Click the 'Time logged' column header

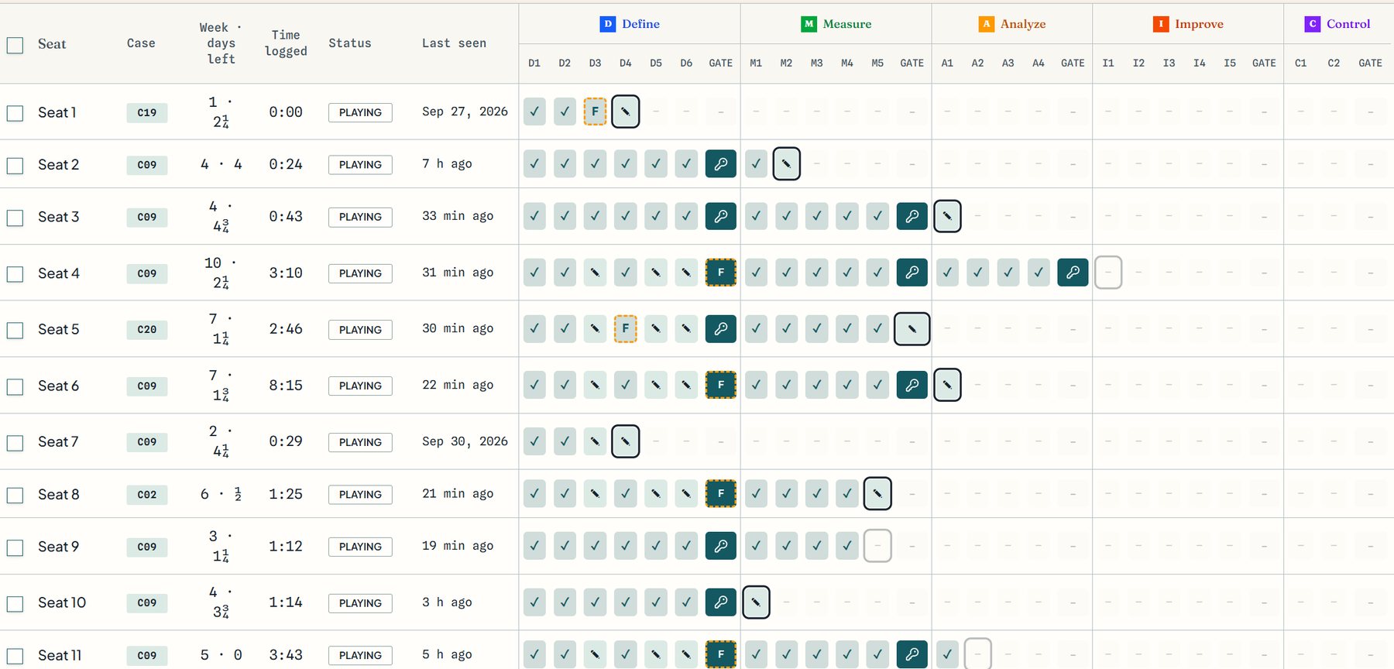pyautogui.click(x=286, y=43)
